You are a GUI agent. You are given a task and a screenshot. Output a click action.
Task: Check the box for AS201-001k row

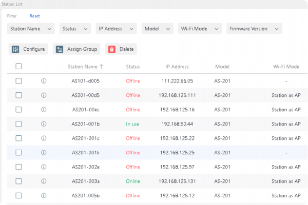[18, 153]
